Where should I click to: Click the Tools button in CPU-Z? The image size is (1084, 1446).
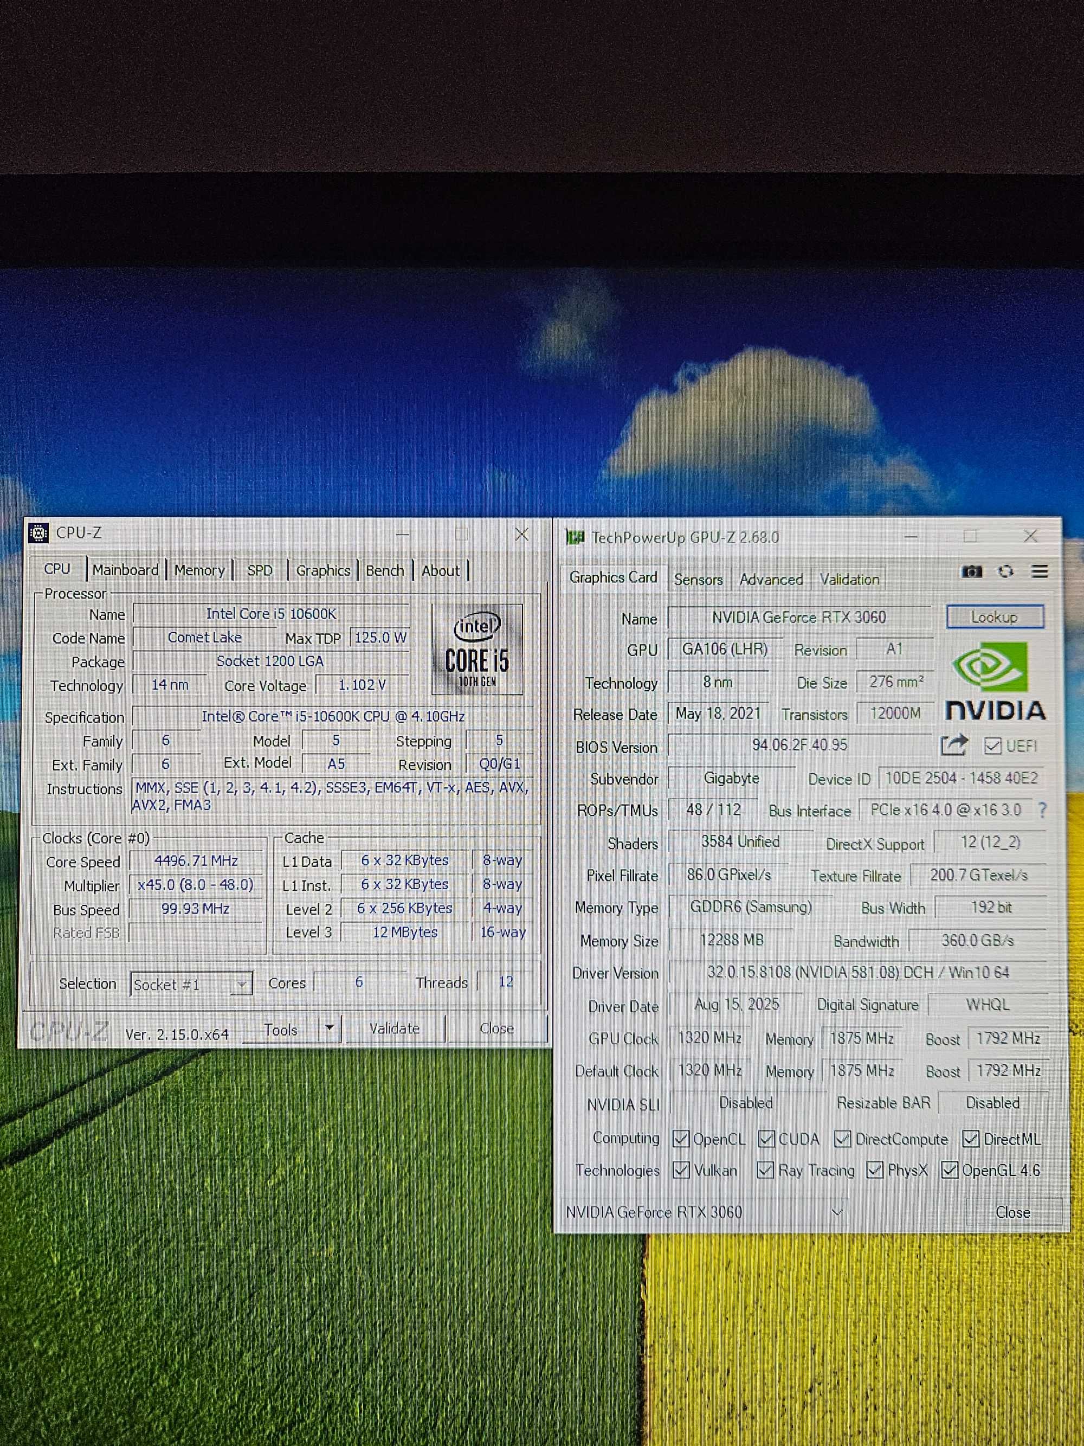click(x=280, y=1029)
